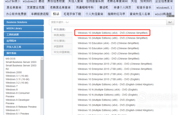Open Enterprise 2015 LTSB x86 DVD (English)
This screenshot has width=184, height=115.
click(109, 79)
